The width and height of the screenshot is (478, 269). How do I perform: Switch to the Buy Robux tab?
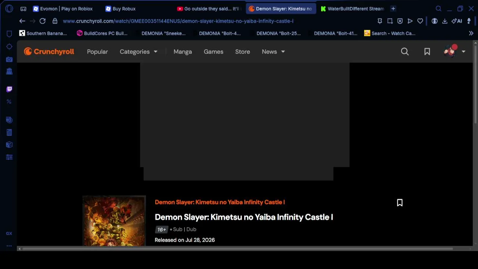tap(120, 9)
